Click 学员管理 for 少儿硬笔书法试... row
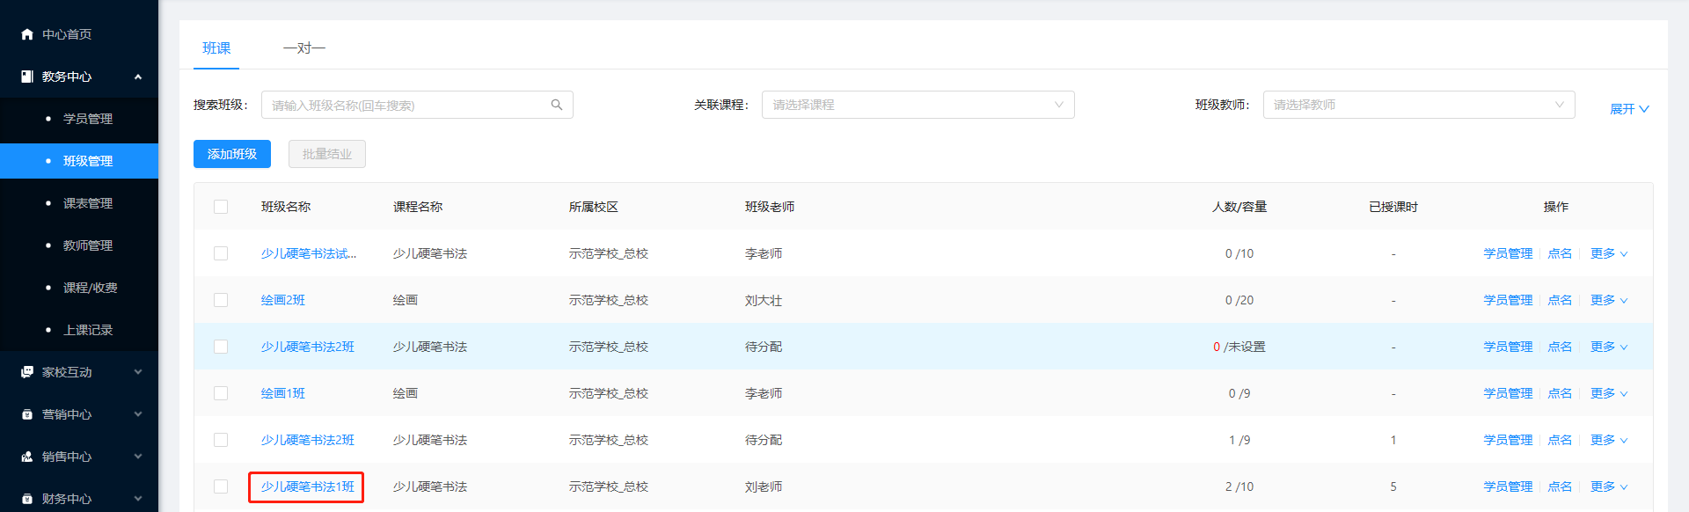The height and width of the screenshot is (512, 1689). [1508, 253]
